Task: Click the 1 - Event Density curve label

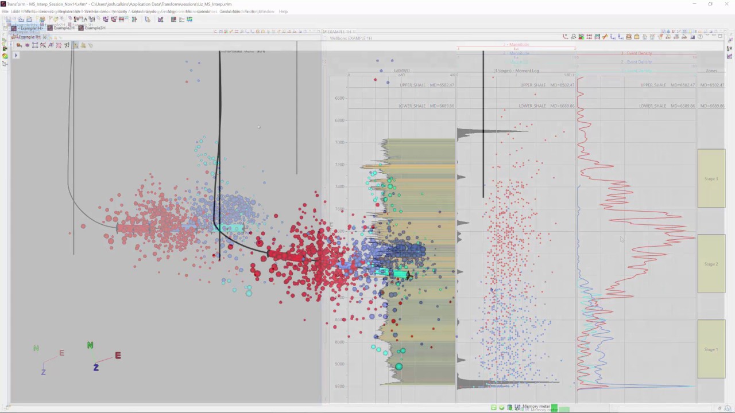Action: click(636, 71)
